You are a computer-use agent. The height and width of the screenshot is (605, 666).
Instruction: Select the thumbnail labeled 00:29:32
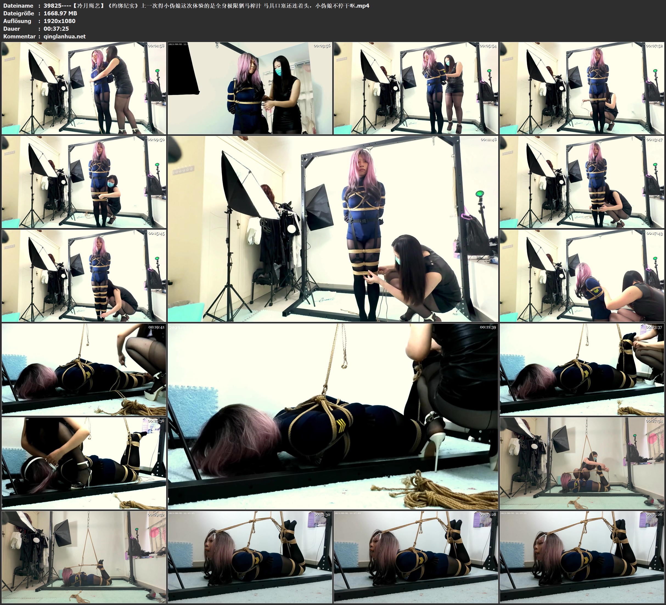click(84, 556)
